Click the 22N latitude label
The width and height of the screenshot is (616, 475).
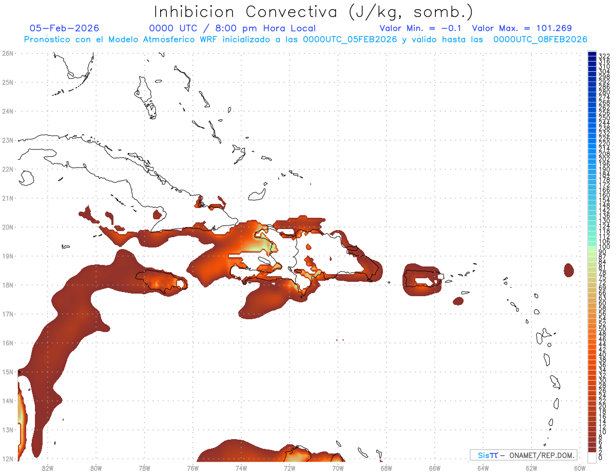7,169
